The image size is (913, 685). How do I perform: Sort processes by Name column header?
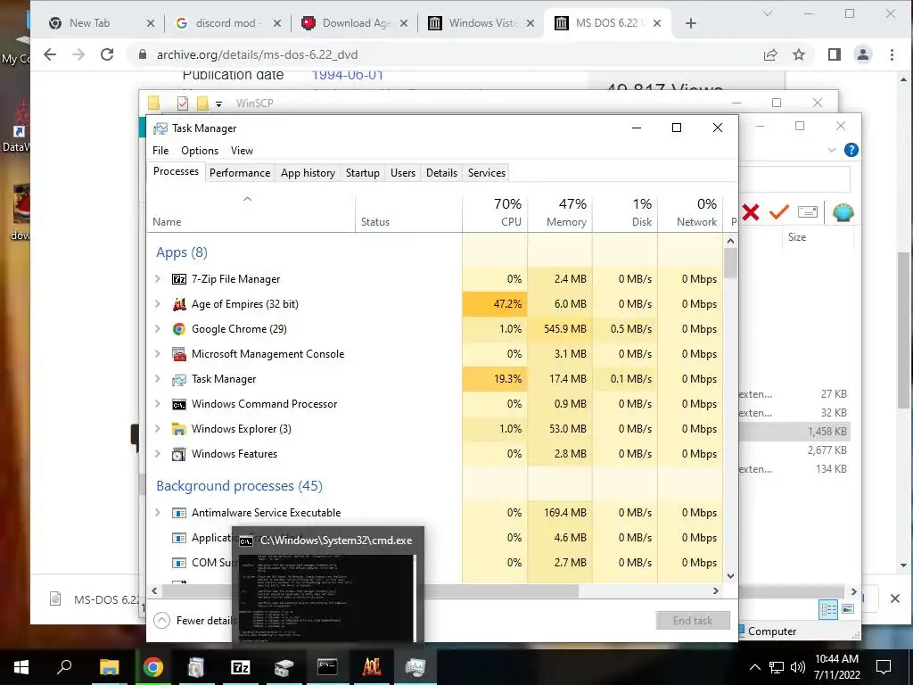pos(251,212)
